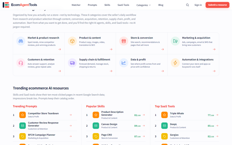Click Data & profit chart icon

coord(124,63)
